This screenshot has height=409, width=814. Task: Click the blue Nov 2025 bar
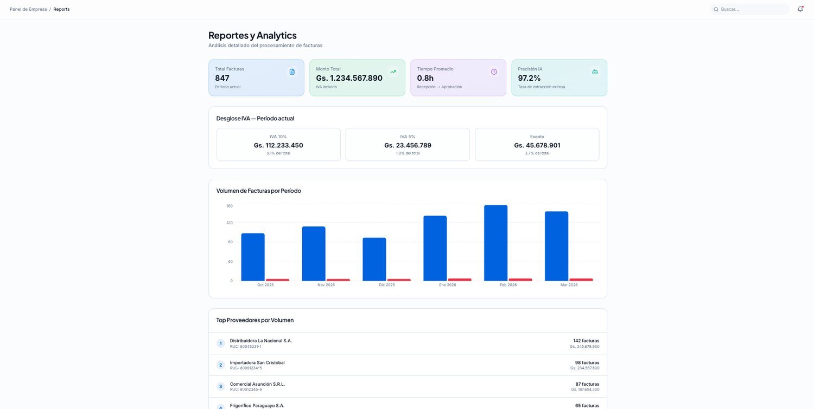coord(314,254)
